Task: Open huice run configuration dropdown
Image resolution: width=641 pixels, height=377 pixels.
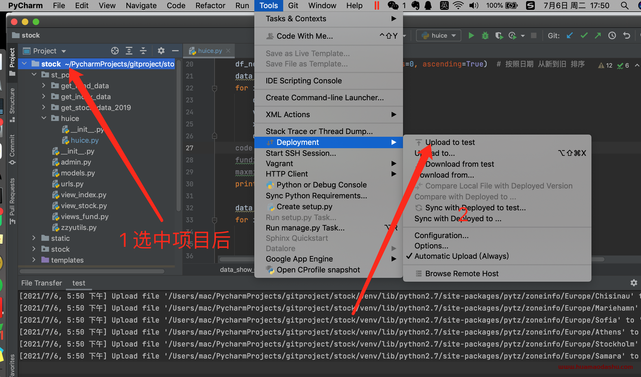Action: [x=438, y=36]
